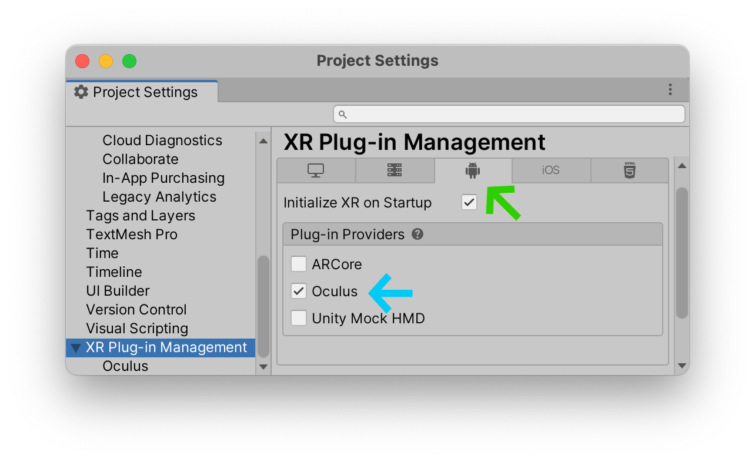The image size is (755, 462).
Task: Open the Android platform settings tab
Action: point(473,170)
